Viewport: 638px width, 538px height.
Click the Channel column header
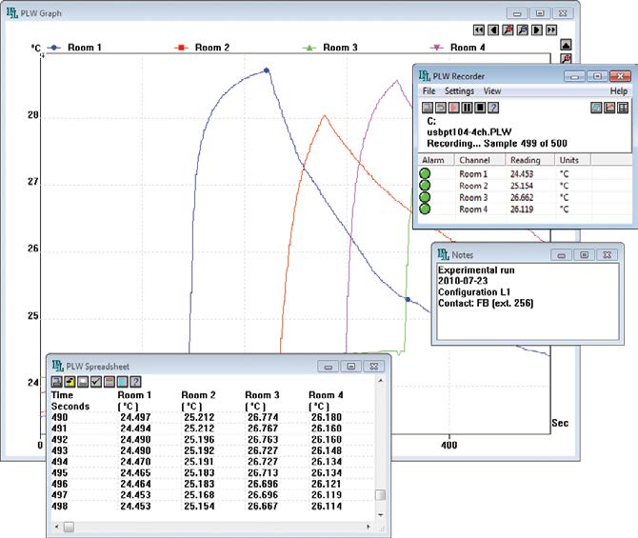[474, 160]
